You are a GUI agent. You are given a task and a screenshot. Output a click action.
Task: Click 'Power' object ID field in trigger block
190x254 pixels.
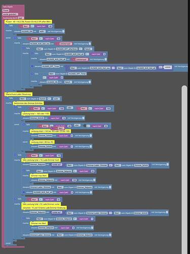[x=6, y=11]
